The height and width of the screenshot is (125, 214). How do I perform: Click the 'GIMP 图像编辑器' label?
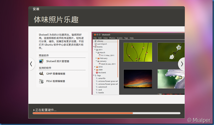[x=56, y=74]
